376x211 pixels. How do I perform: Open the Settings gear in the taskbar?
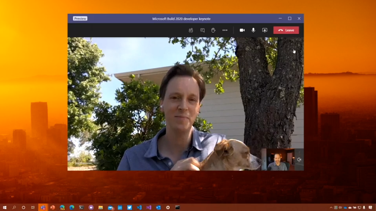tap(168, 208)
